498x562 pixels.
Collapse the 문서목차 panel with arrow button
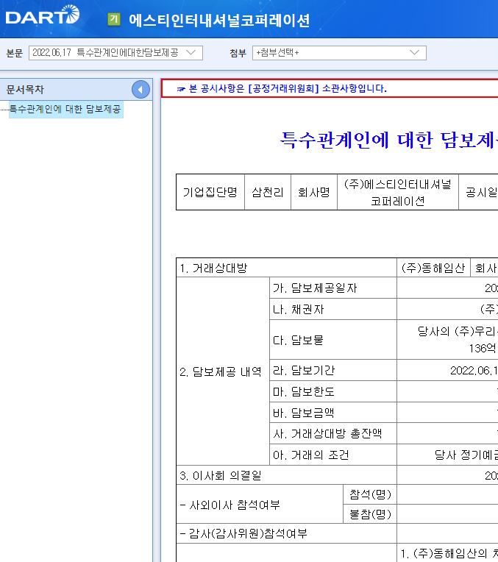[x=140, y=89]
